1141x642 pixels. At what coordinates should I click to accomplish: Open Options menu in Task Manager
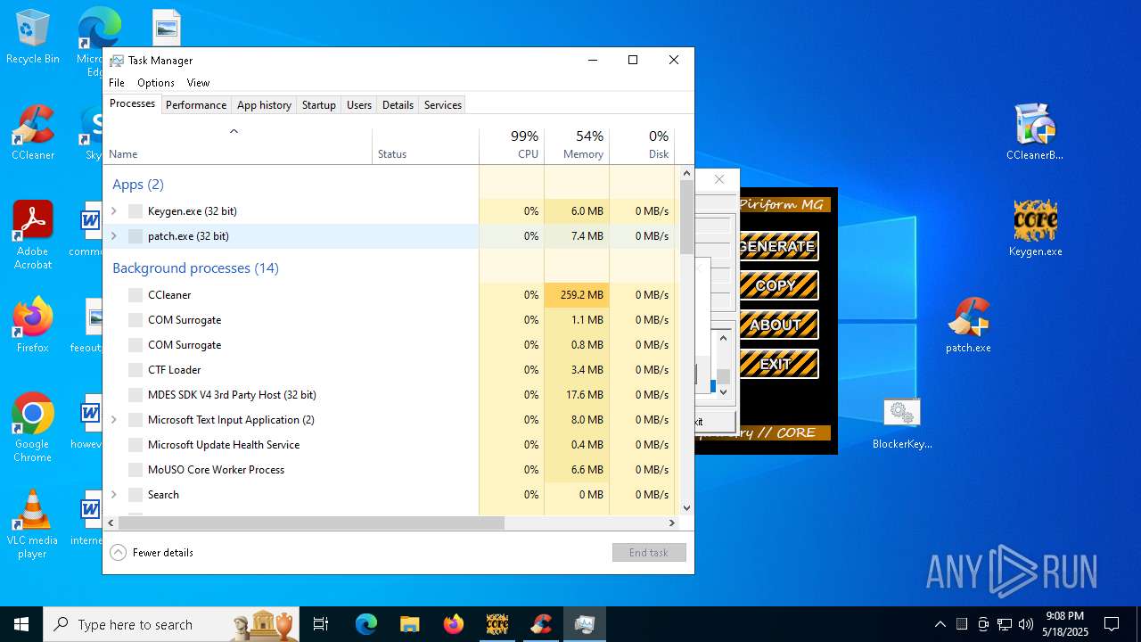pyautogui.click(x=156, y=83)
